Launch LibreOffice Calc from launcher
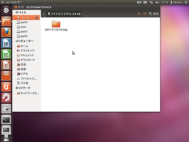The width and height of the screenshot is (189, 142). pos(6,54)
